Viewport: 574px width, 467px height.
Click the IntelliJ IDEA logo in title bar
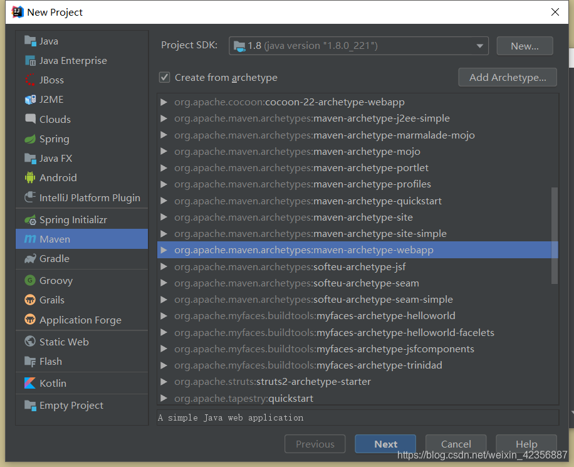click(x=18, y=12)
